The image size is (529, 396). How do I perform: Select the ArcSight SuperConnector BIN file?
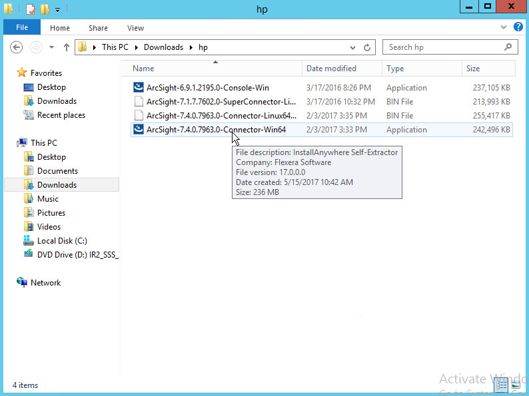221,102
